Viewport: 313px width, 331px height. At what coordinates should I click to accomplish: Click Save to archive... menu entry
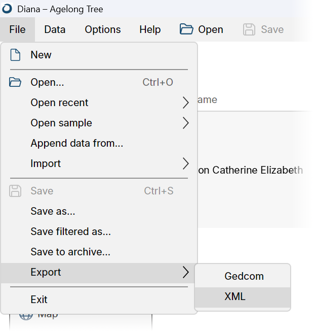pos(70,252)
